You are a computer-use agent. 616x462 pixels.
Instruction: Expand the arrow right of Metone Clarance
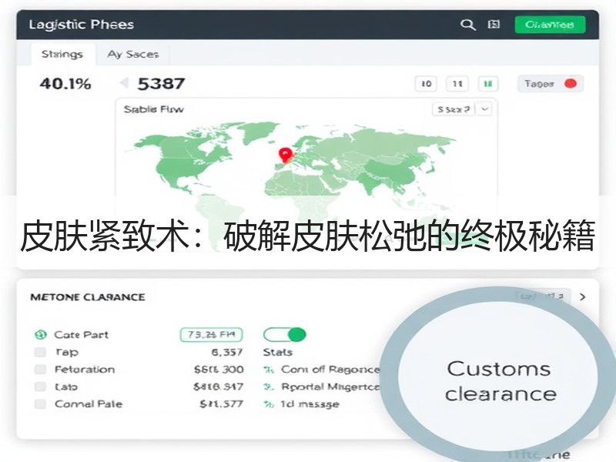pos(583,297)
